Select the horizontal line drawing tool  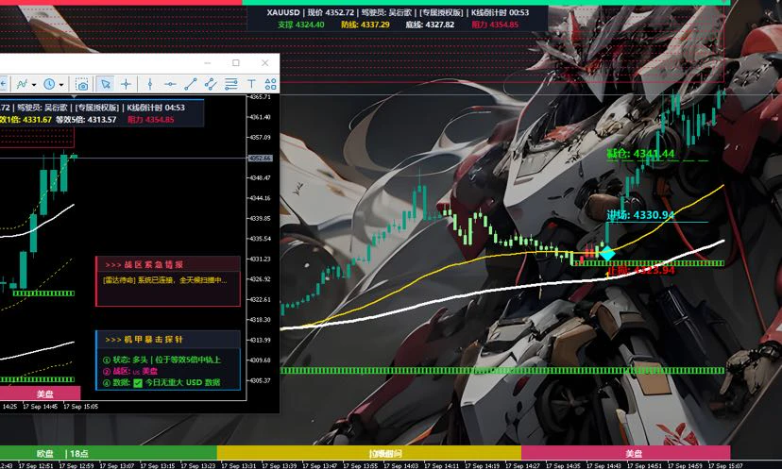pyautogui.click(x=170, y=84)
